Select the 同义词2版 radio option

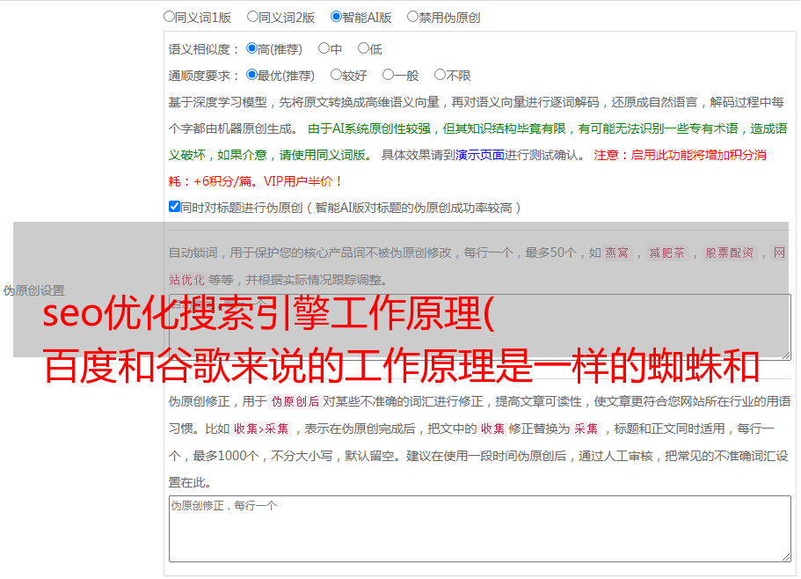pos(252,17)
